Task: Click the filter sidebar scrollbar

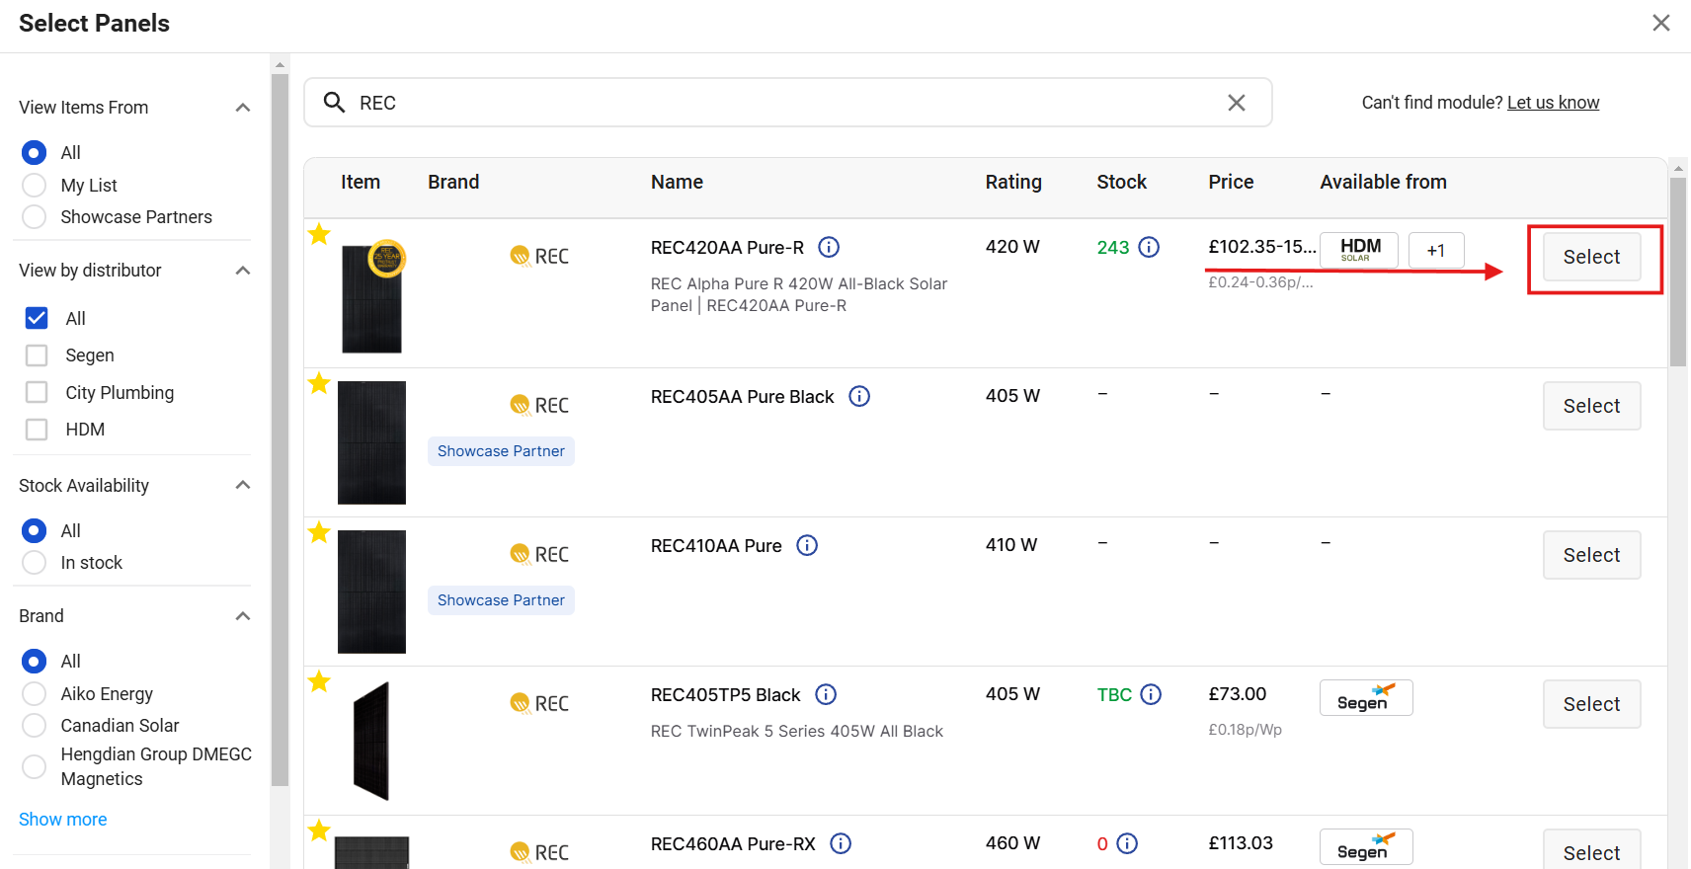Action: click(x=280, y=430)
